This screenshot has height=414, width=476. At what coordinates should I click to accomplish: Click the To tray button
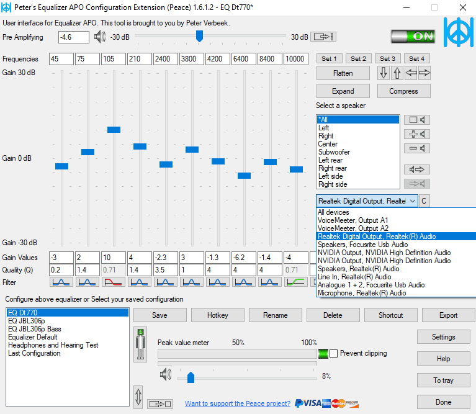(x=444, y=380)
